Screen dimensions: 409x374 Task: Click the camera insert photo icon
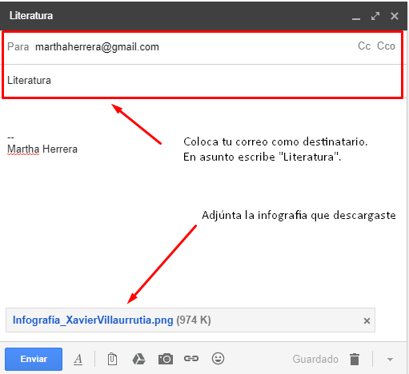point(166,359)
